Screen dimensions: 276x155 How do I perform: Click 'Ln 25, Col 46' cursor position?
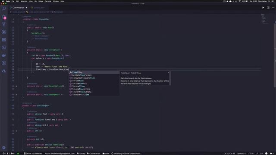[229, 153]
